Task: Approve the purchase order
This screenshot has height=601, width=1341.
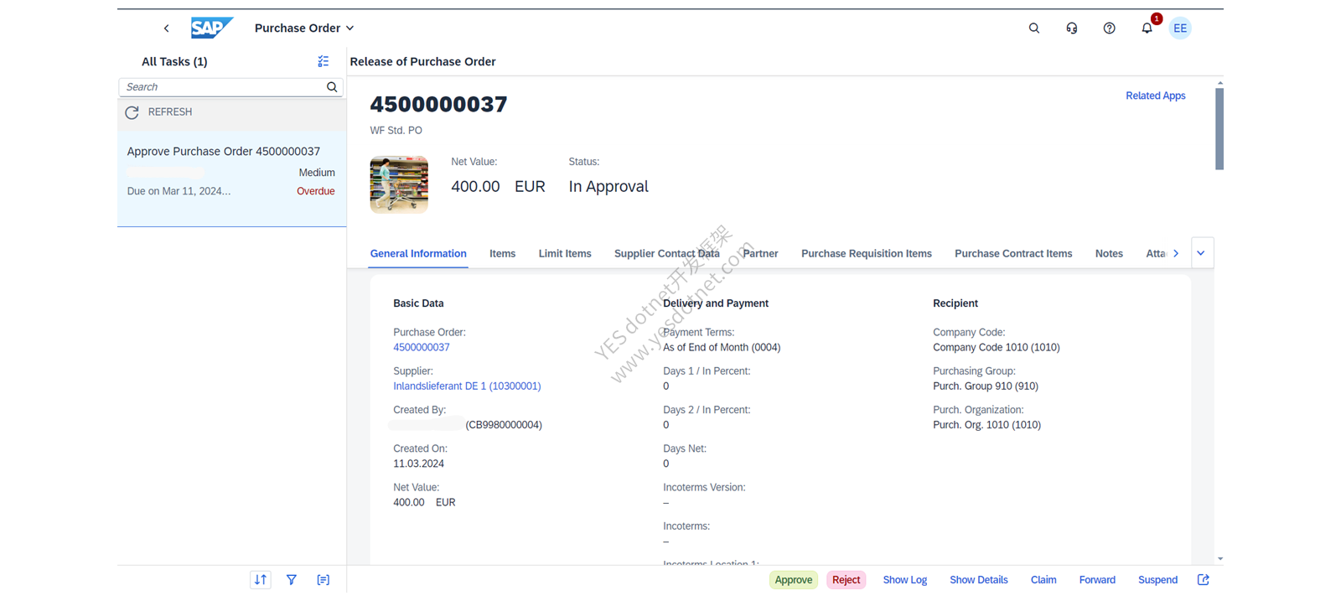Action: click(x=794, y=580)
